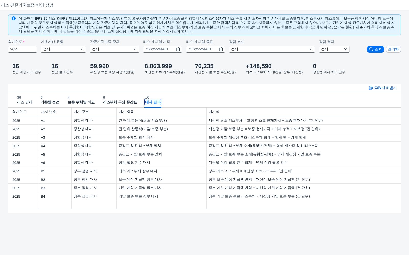
Task: Select the B1 row number cell
Action: coord(55,171)
